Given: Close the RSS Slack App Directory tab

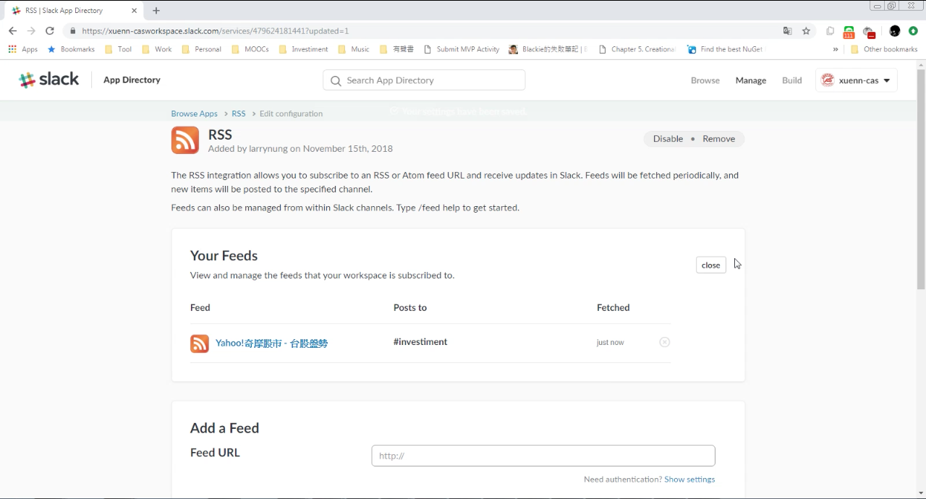Looking at the screenshot, I should (x=134, y=11).
